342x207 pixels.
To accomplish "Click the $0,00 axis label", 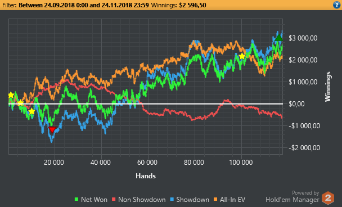I will coord(296,104).
